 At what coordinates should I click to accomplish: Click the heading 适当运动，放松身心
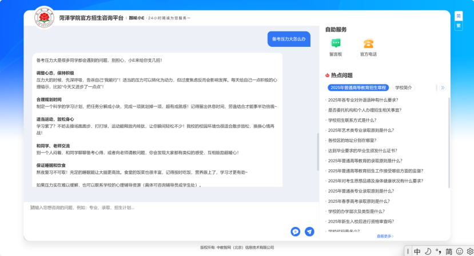point(55,119)
